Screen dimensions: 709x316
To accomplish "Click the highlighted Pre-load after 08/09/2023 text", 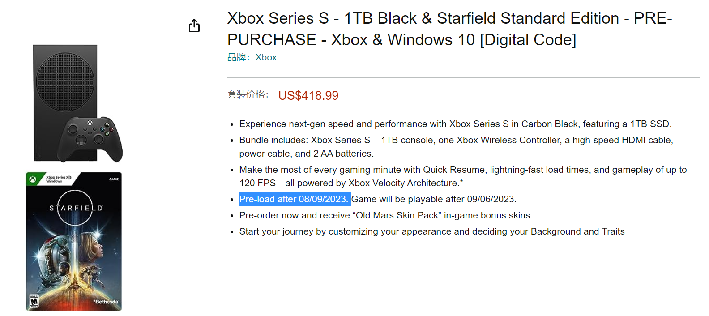I will (x=294, y=199).
